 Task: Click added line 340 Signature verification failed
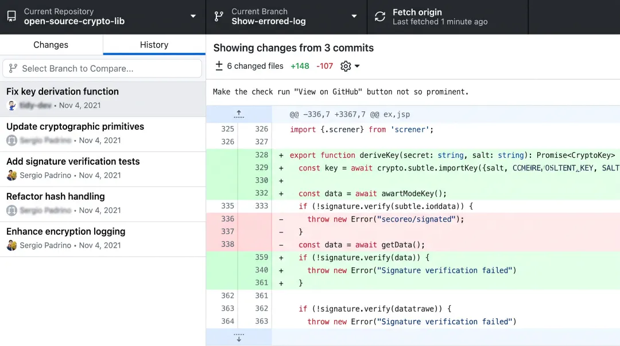pos(413,270)
